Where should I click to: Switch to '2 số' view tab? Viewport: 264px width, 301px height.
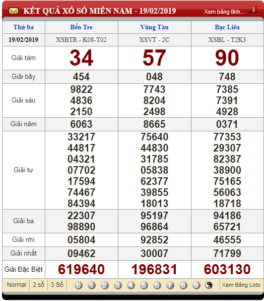(x=38, y=284)
